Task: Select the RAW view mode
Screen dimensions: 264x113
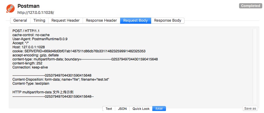Action: [x=159, y=109]
